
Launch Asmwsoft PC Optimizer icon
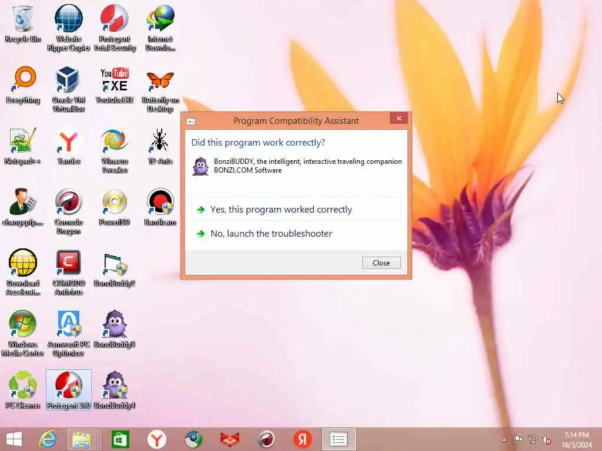coord(68,333)
